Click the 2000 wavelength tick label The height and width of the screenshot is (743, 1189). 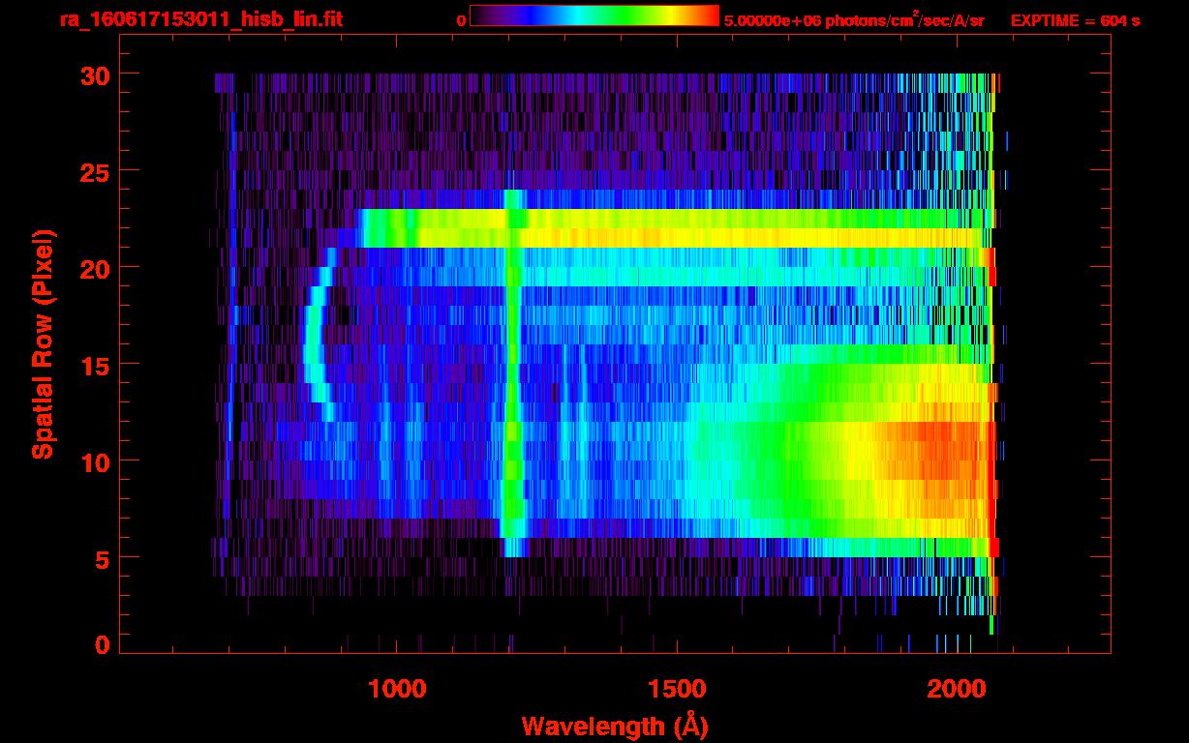[x=956, y=689]
